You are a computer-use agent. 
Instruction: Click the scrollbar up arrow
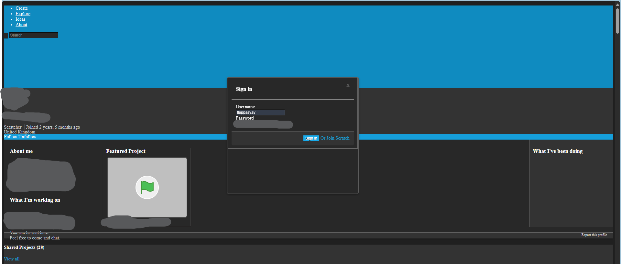[x=617, y=5]
